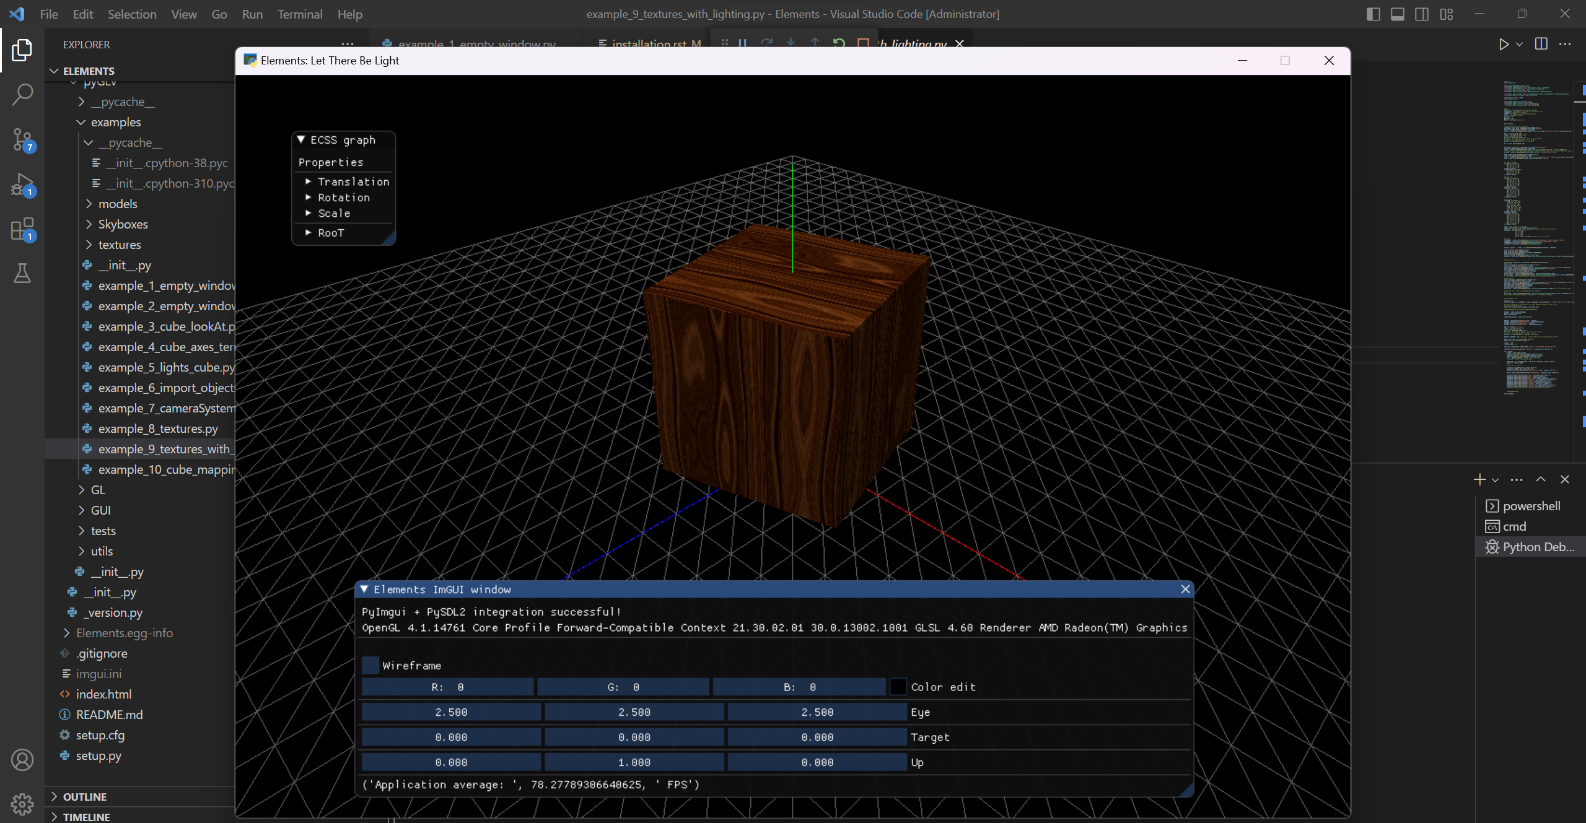Open example_5_lights_cube.py file

[x=166, y=367]
